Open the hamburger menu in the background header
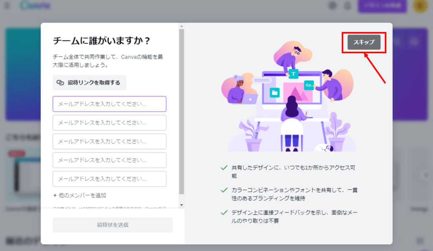Image resolution: width=433 pixels, height=251 pixels. click(x=7, y=5)
